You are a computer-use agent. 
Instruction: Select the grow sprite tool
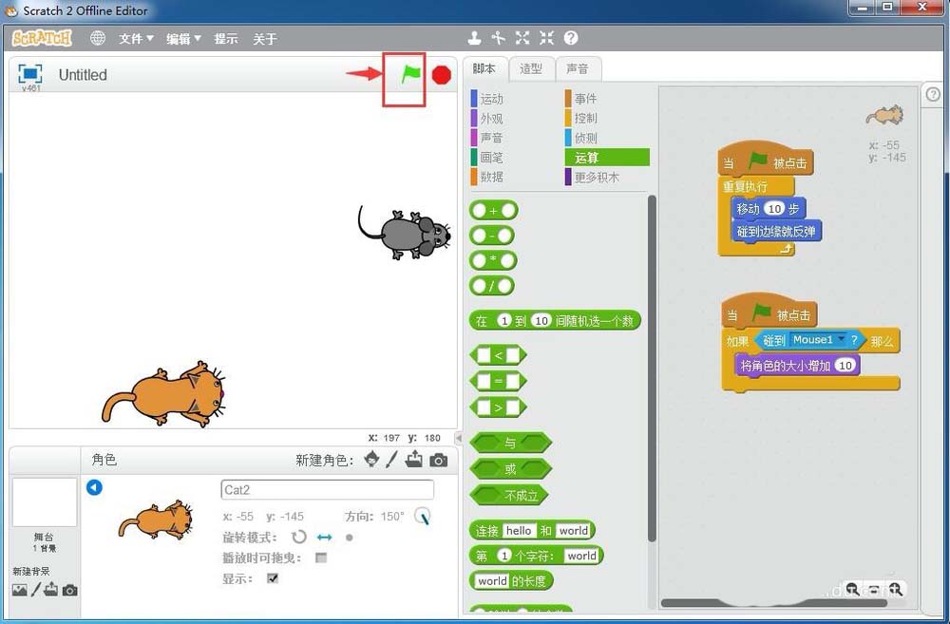[522, 38]
